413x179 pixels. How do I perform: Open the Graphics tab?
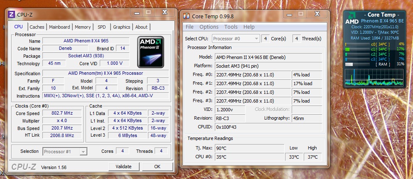(x=122, y=27)
